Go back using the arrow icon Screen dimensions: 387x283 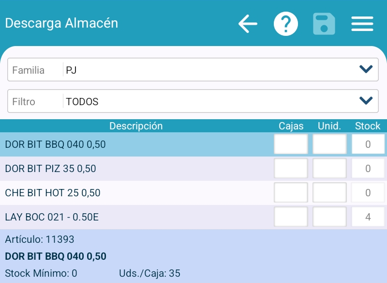click(248, 23)
